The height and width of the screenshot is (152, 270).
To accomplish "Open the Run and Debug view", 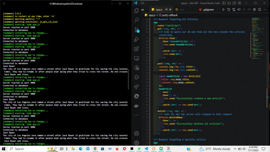I will tap(137, 39).
